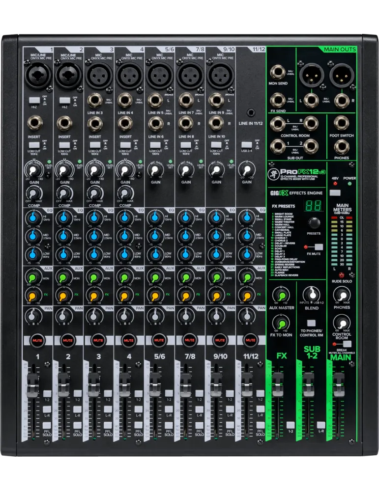
Task: Click the FX master fader
Action: point(277,385)
